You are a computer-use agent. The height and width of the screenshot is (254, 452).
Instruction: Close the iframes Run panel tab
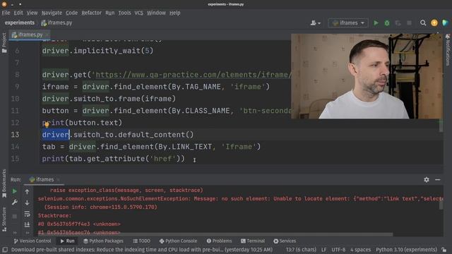pyautogui.click(x=58, y=180)
